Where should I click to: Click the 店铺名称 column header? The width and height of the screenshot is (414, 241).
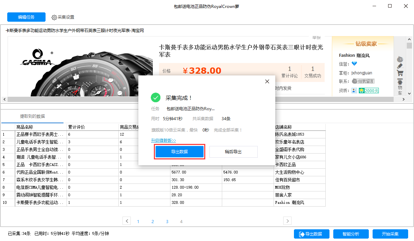pos(300,127)
